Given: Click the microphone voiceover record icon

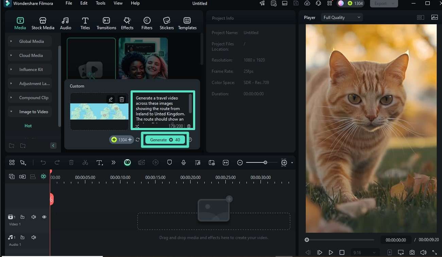Looking at the screenshot, I should (x=184, y=163).
